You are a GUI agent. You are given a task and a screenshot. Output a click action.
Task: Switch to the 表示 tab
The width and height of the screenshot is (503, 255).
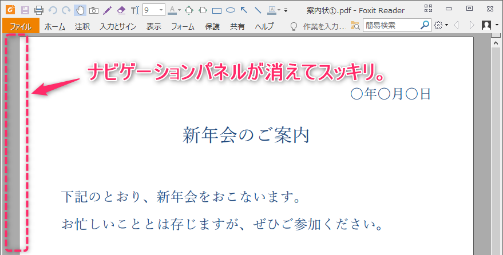click(154, 26)
